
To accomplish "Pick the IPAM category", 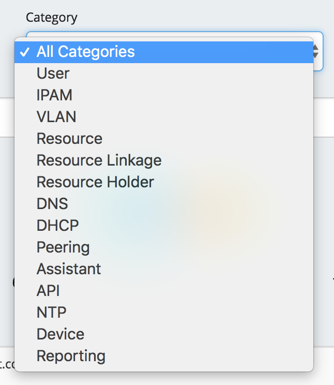I will point(54,95).
